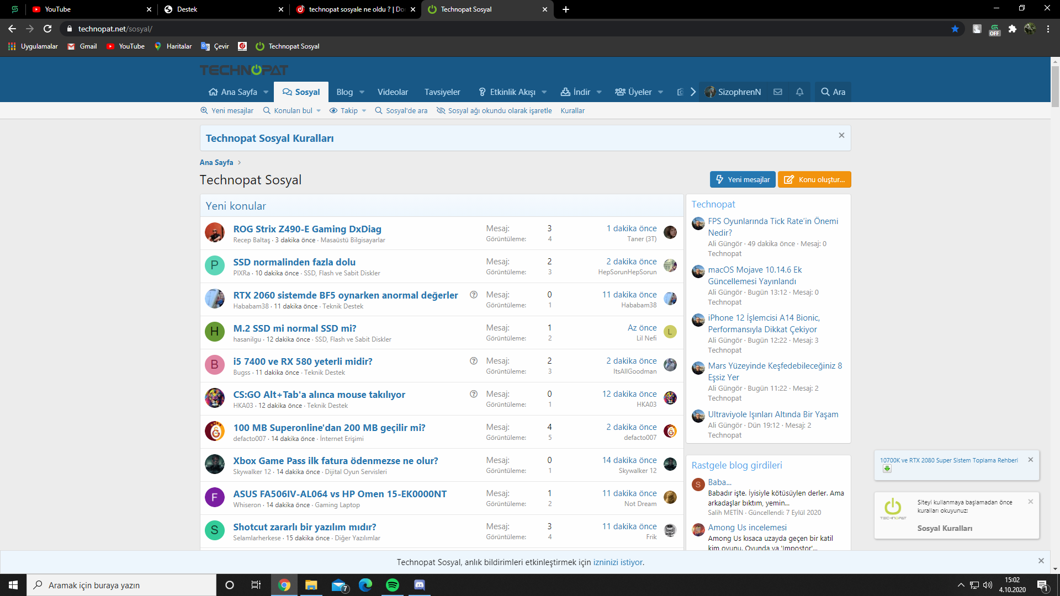Bookmark page with star icon
This screenshot has height=596, width=1060.
pyautogui.click(x=955, y=29)
